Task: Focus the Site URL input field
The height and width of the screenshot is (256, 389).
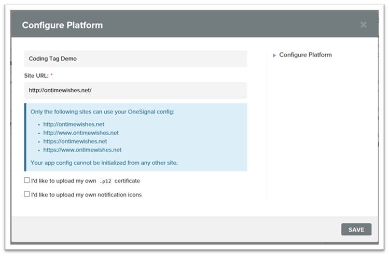Action: point(135,90)
